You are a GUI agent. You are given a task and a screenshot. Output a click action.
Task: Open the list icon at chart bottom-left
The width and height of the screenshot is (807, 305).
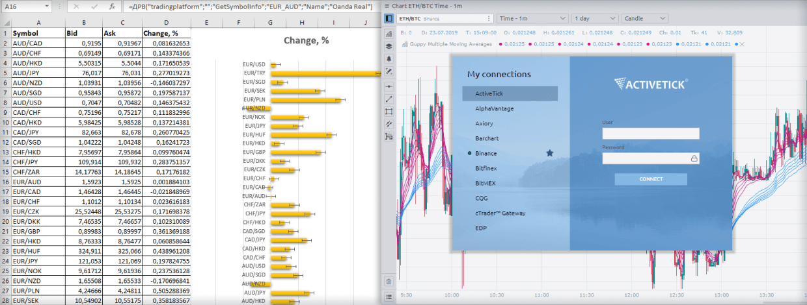click(389, 297)
